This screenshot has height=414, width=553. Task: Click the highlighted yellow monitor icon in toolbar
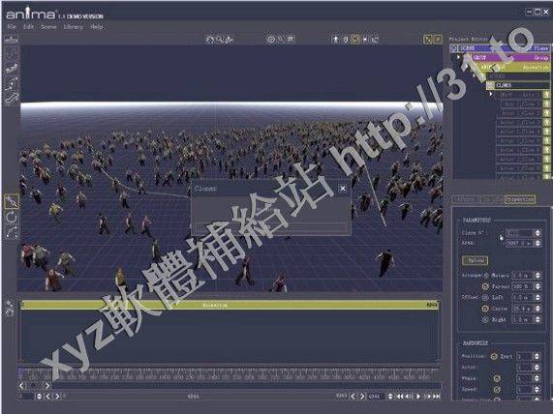(355, 39)
